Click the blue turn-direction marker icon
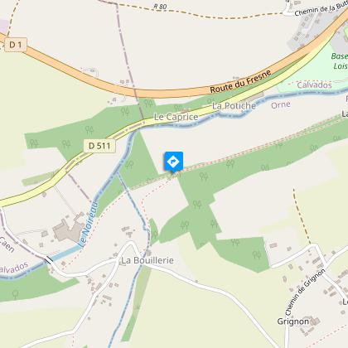Viewport: 348px width, 348px height. [x=173, y=162]
